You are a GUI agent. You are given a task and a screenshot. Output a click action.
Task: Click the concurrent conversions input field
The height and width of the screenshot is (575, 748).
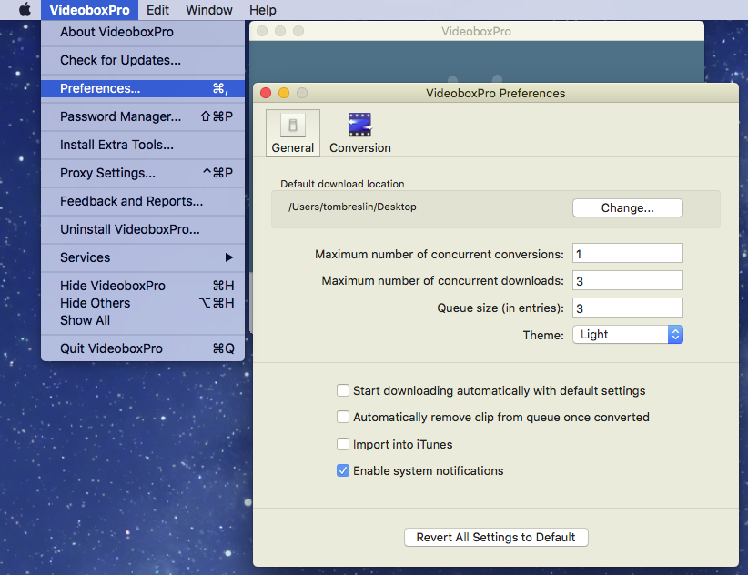tap(627, 254)
